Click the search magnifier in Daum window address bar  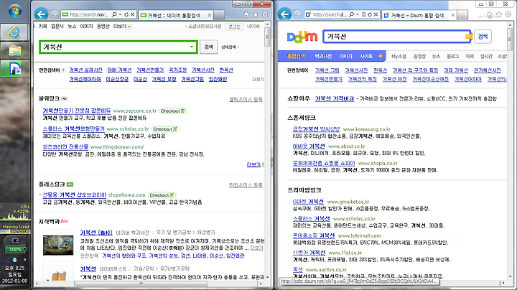351,14
